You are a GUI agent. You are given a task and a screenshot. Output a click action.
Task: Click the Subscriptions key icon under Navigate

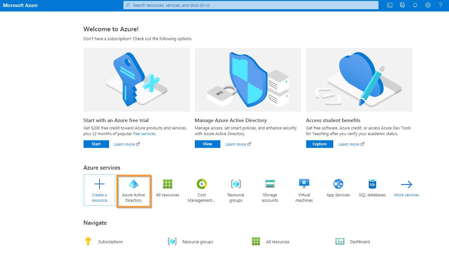pyautogui.click(x=88, y=241)
